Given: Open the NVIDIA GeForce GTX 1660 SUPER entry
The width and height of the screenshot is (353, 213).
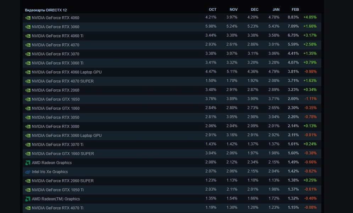Looking at the screenshot, I should [63, 154].
